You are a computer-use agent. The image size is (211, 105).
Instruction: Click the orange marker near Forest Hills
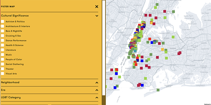(x=162, y=49)
